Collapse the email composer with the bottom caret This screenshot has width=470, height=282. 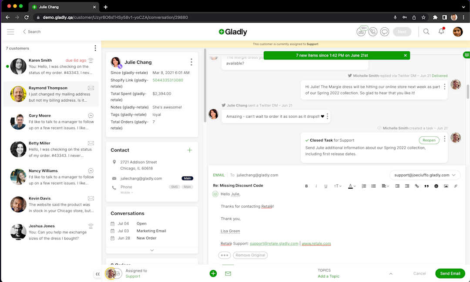pos(391,274)
